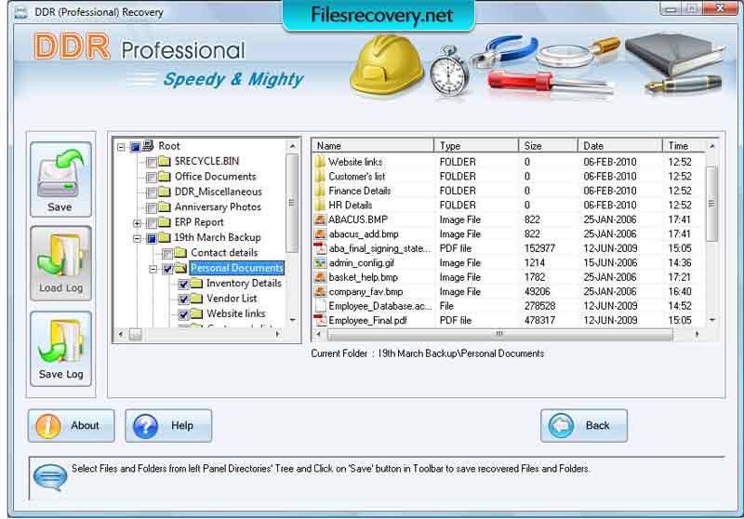This screenshot has width=744, height=519.
Task: Click the speech bubble hint icon
Action: [x=50, y=477]
